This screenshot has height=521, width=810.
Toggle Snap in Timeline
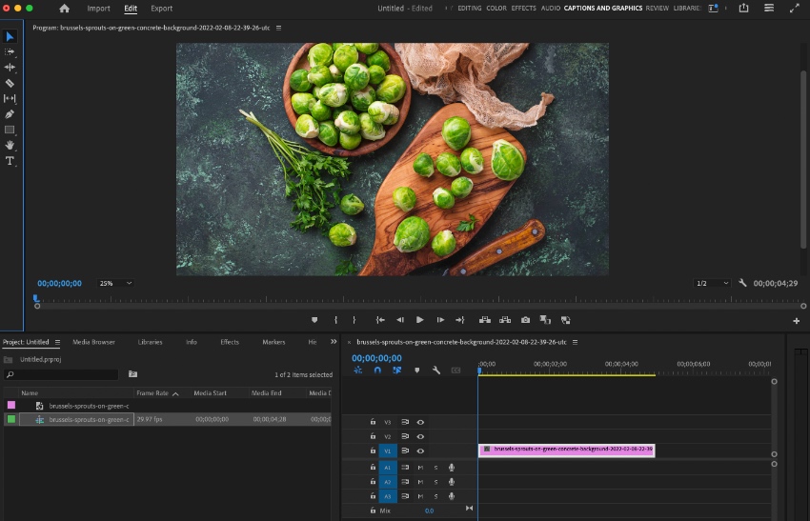377,371
